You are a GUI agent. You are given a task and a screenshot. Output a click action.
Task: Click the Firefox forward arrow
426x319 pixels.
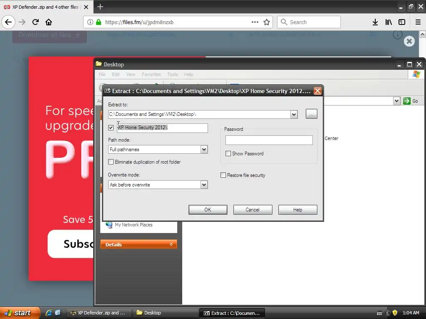22,22
